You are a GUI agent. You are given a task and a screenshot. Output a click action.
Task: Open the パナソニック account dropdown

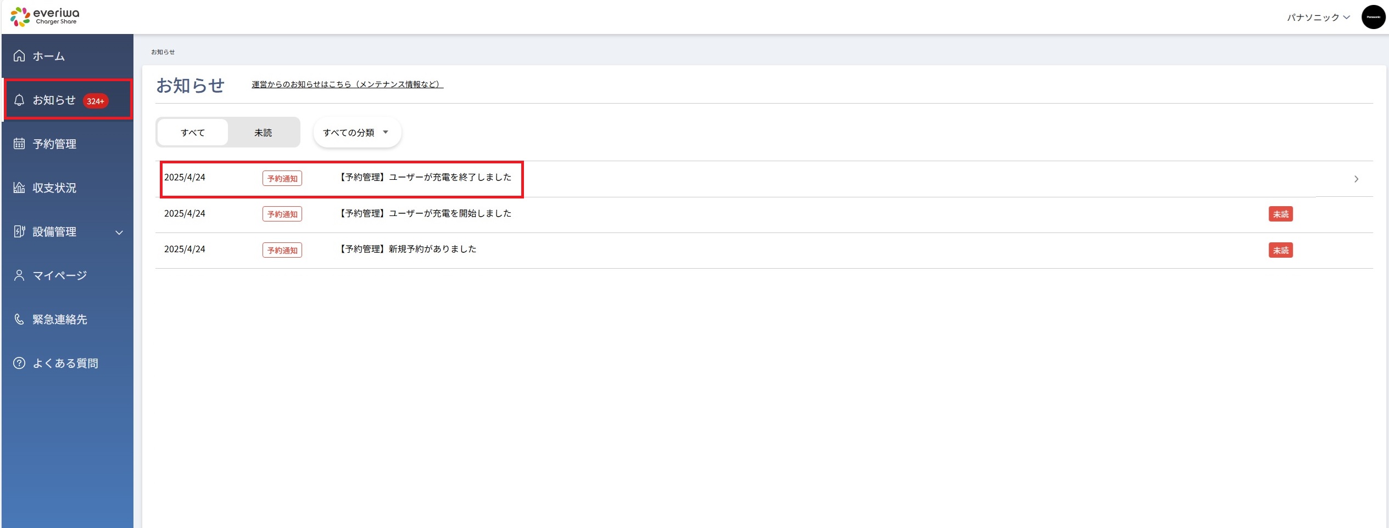point(1318,18)
